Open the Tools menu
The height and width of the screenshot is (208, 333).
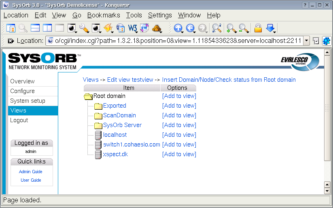(x=134, y=15)
